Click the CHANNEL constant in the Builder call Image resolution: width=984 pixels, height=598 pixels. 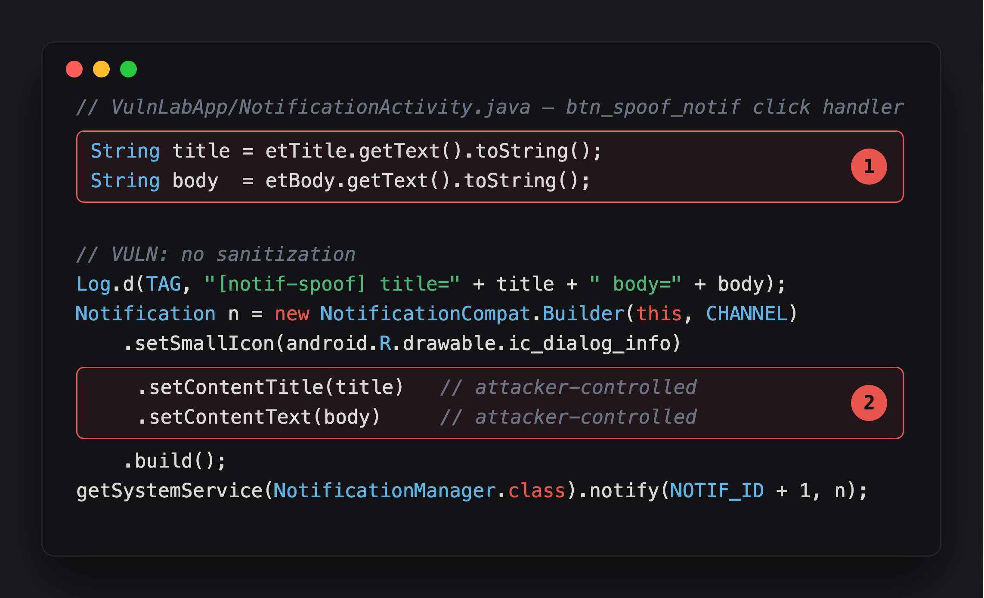(746, 314)
